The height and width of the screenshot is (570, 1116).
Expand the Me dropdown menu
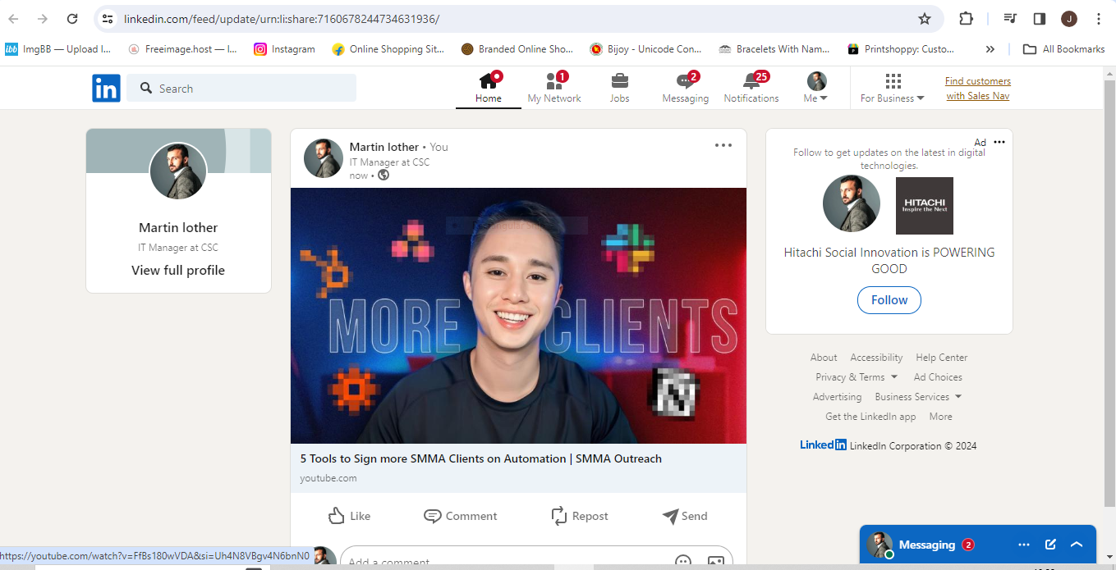tap(816, 88)
